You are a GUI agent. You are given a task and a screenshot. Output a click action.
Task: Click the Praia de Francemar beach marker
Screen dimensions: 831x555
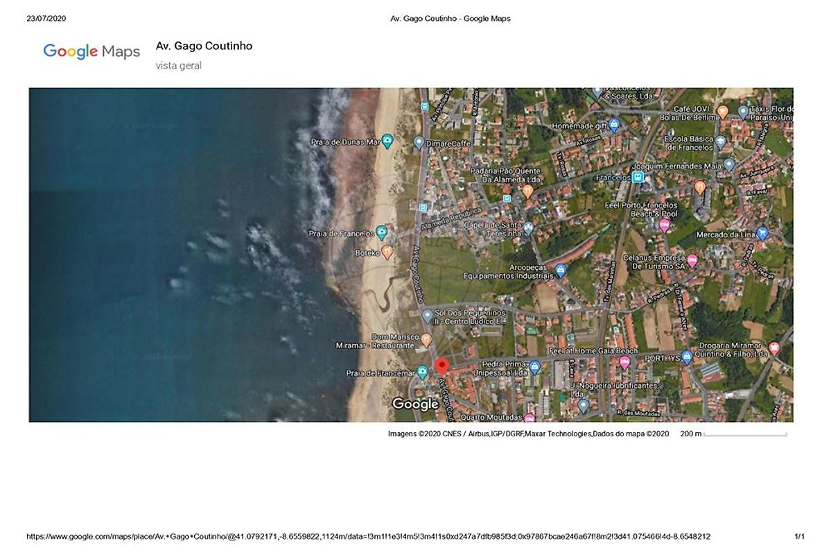click(422, 372)
